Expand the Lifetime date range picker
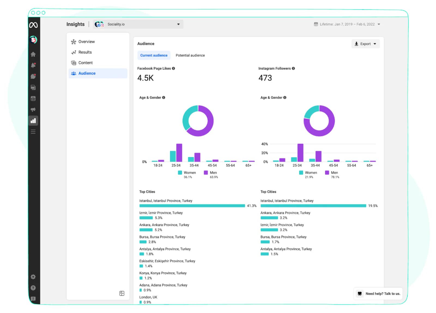 click(x=347, y=24)
